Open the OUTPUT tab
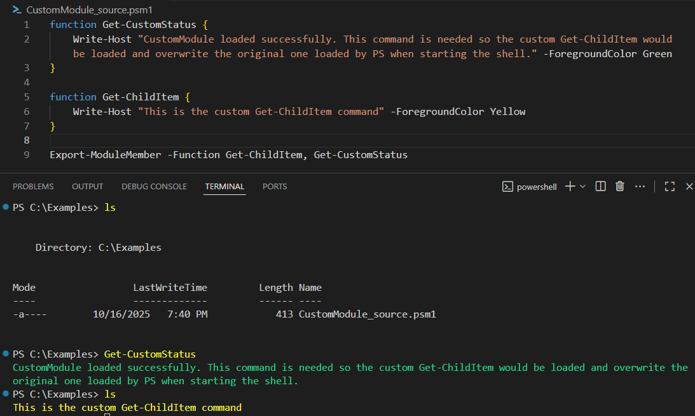 point(87,186)
